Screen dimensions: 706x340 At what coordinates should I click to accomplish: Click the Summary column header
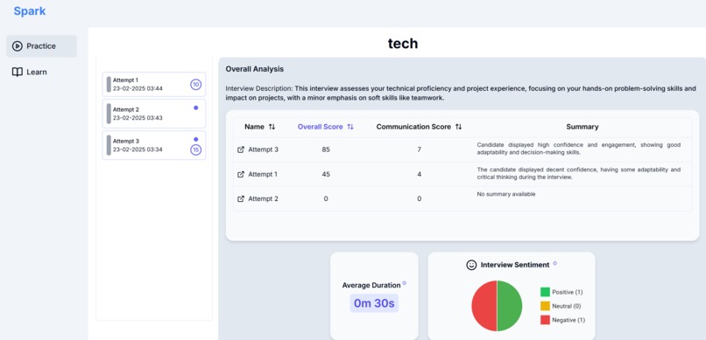tap(582, 127)
